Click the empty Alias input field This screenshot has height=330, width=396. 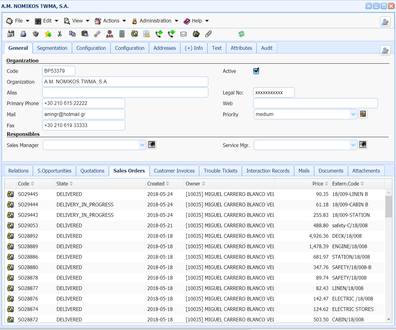(x=125, y=93)
